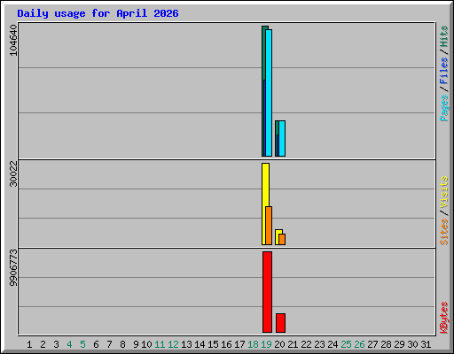454x354 pixels.
Task: Click the green 'Hits' legend label
Action: [444, 36]
